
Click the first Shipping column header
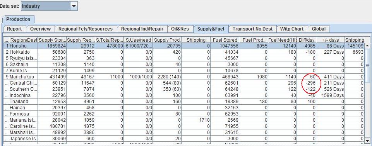tap(196, 40)
